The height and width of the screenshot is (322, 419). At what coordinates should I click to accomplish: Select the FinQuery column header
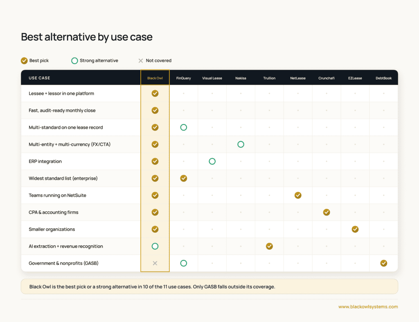[184, 78]
